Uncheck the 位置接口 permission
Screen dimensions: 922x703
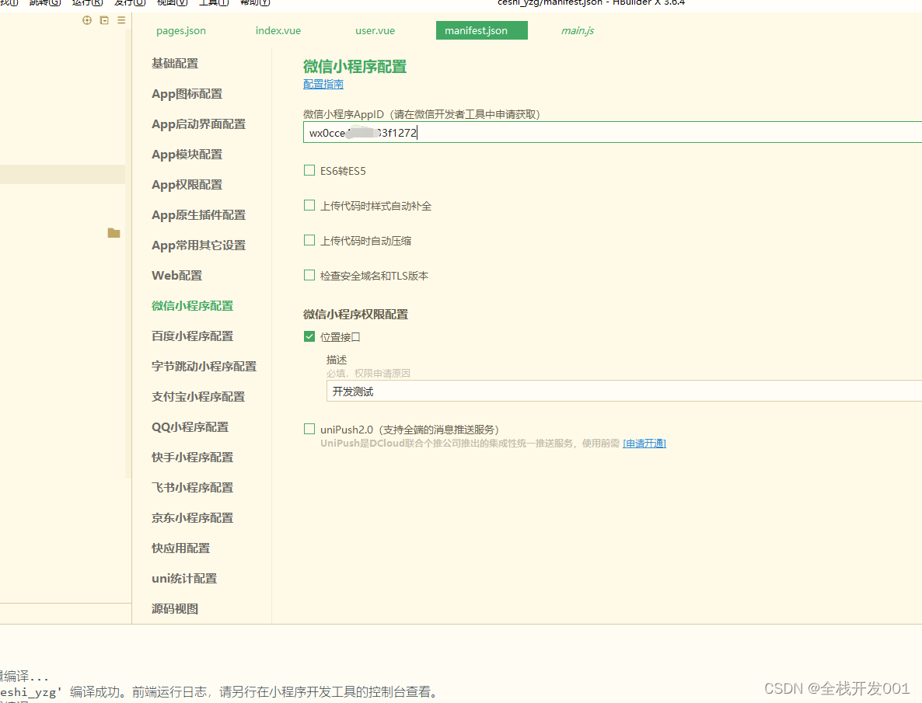point(309,336)
